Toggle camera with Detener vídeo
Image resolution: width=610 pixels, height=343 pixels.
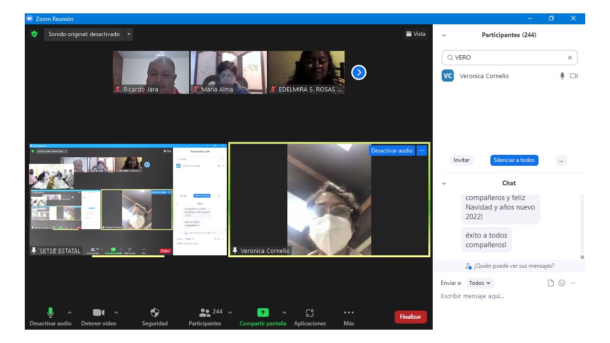99,313
